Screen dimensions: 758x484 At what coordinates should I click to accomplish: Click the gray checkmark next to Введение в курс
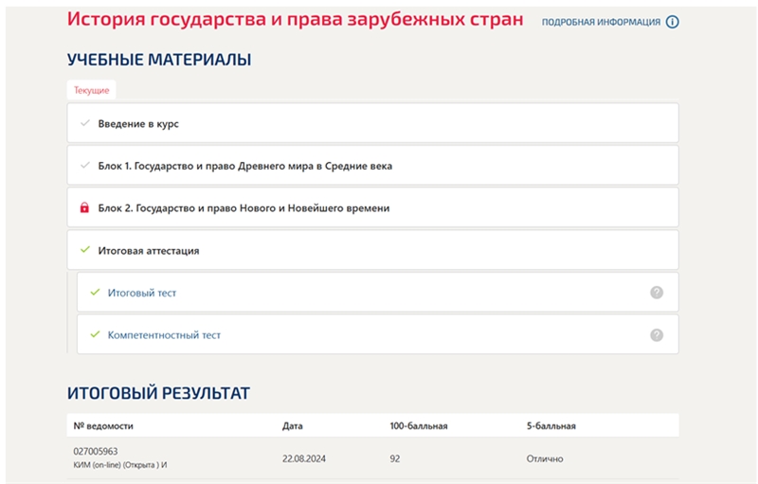pos(85,123)
